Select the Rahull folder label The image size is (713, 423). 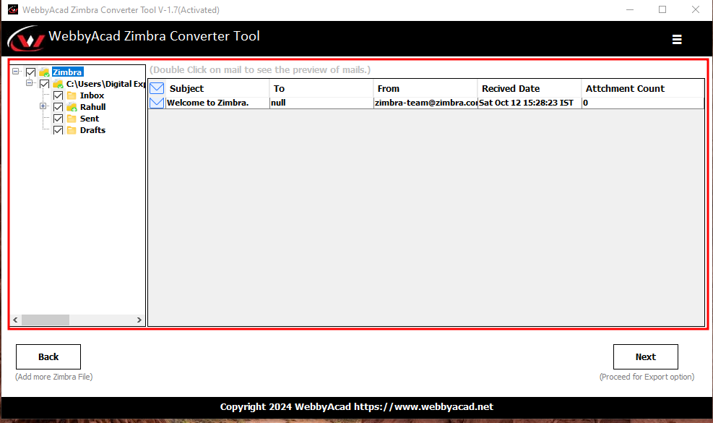click(x=92, y=107)
